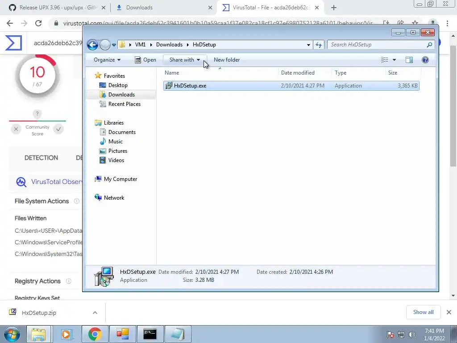
Task: Switch to Downloads Chrome tab
Action: tap(139, 8)
